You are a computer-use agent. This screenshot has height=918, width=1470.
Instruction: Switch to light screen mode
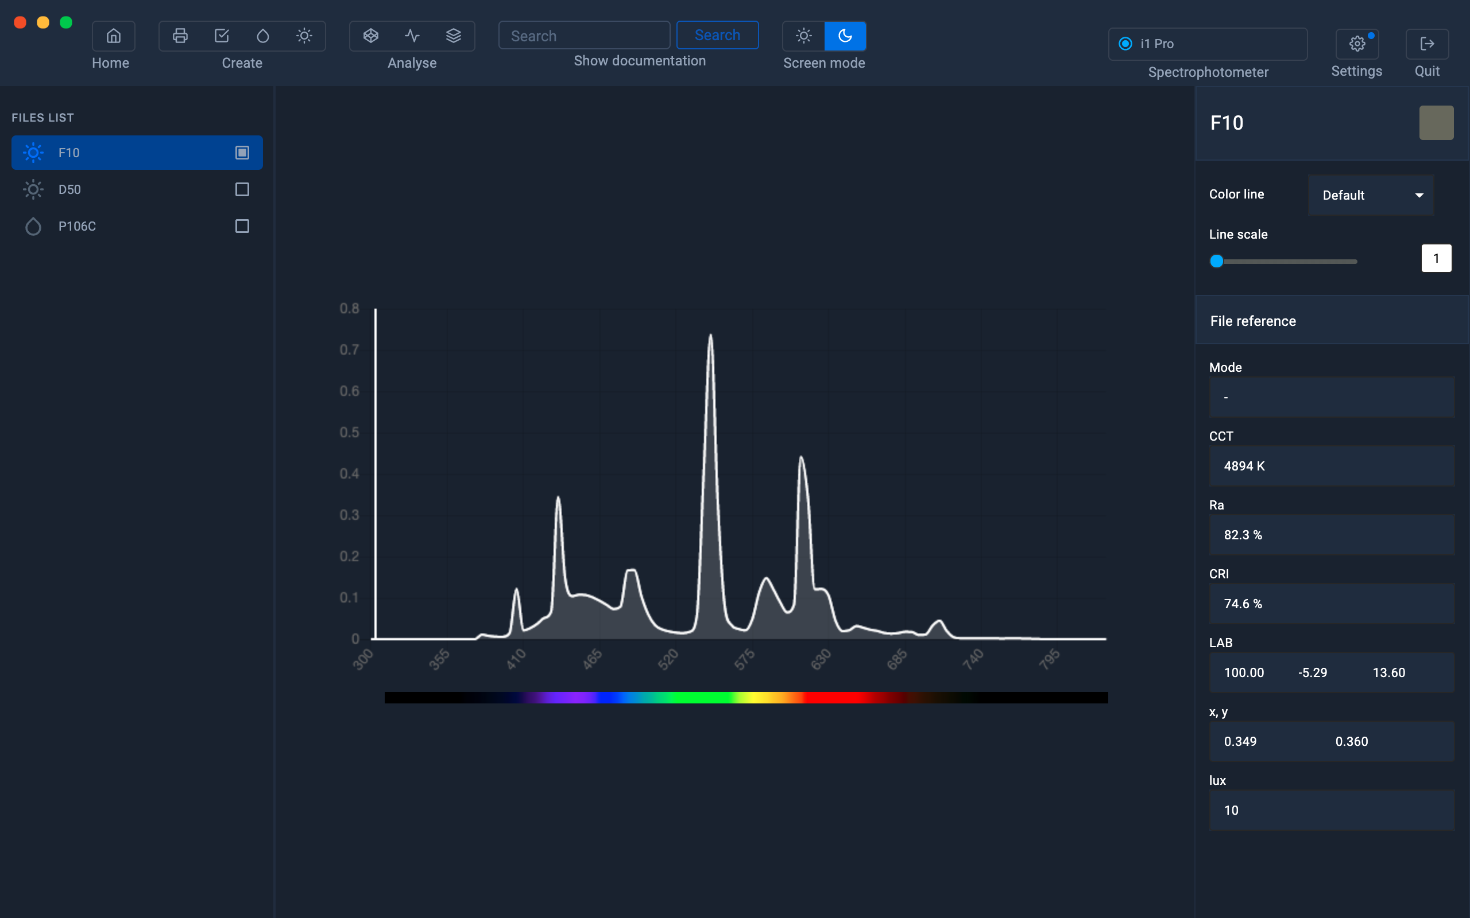click(x=804, y=36)
